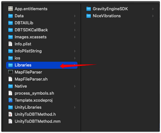Image resolution: width=161 pixels, height=133 pixels.
Task: Select the UnityToDBTMethod.h header file icon
Action: tap(10, 114)
